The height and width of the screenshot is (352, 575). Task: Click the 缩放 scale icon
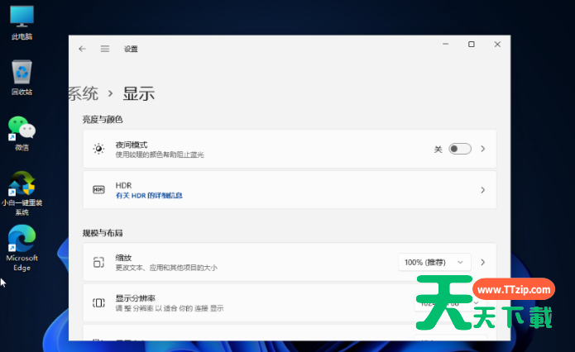[98, 263]
